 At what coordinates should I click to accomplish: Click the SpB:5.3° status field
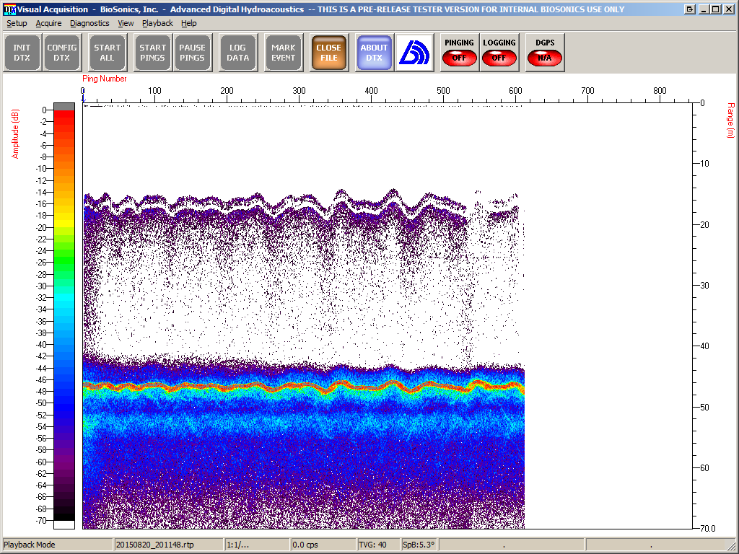click(x=419, y=545)
